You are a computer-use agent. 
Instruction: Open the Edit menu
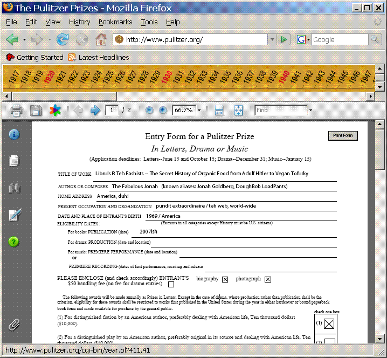point(31,22)
